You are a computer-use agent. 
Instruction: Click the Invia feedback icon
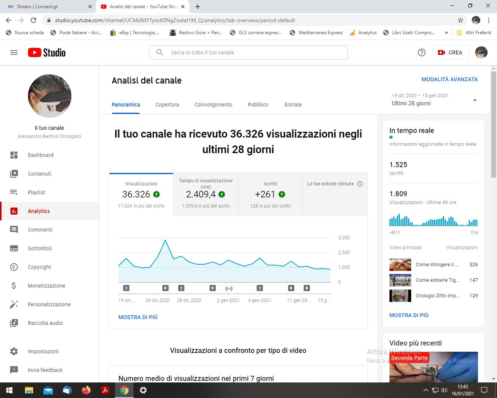coord(14,370)
